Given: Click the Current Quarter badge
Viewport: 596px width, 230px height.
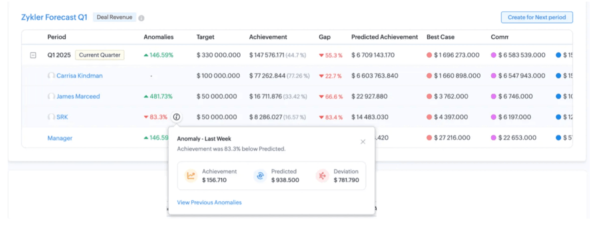Looking at the screenshot, I should click(100, 55).
